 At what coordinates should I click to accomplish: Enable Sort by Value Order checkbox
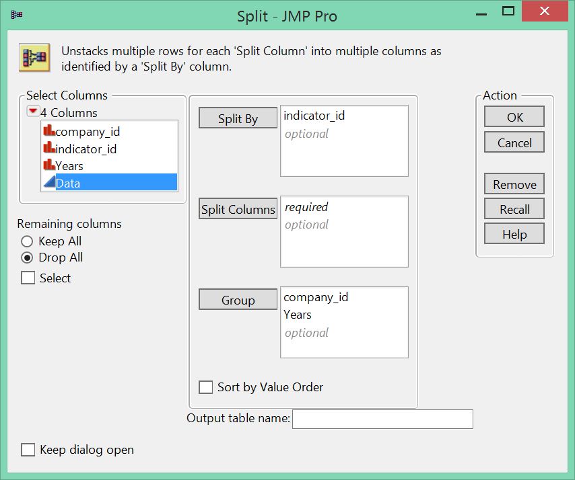[205, 387]
